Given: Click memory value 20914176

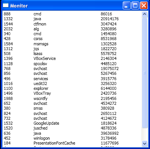Looking at the screenshot, I should (110, 19).
